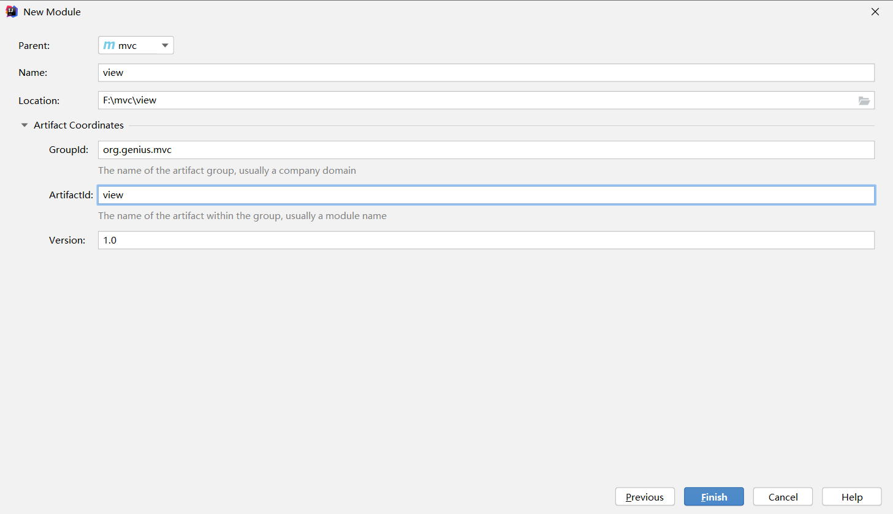Click the ArtifactId input field
893x514 pixels.
click(486, 195)
